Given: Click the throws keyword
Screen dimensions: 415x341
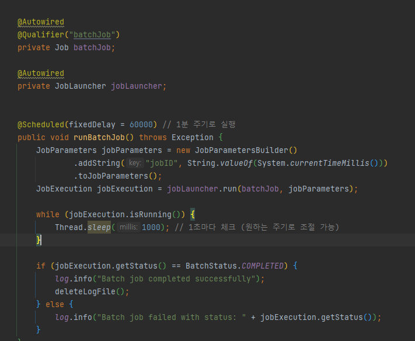Looking at the screenshot, I should [x=153, y=137].
